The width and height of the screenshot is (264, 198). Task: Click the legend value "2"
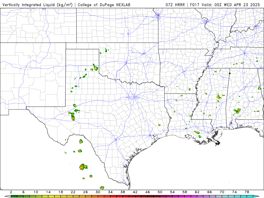click(x=11, y=192)
